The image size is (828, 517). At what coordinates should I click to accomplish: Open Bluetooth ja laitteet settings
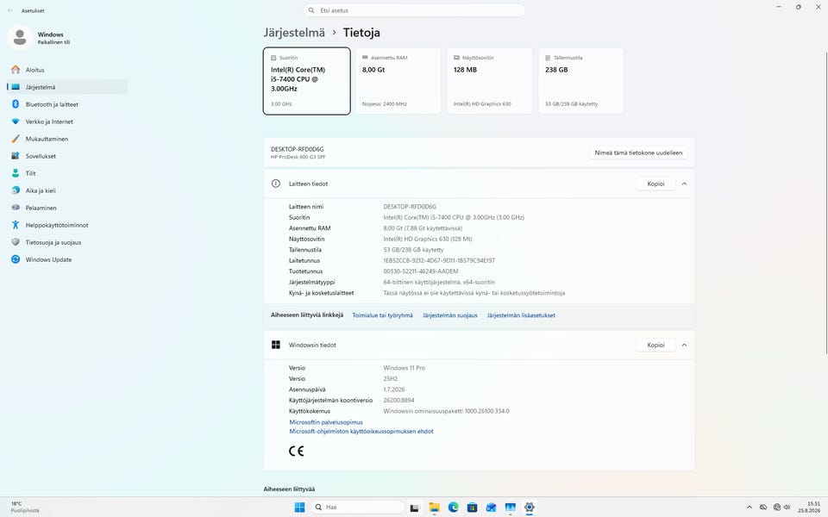pos(67,104)
